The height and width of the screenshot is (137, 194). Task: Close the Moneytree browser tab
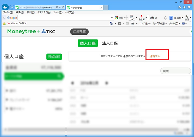(101, 8)
